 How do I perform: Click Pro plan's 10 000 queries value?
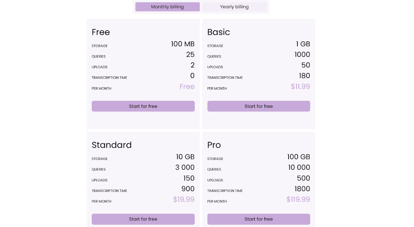click(x=299, y=167)
